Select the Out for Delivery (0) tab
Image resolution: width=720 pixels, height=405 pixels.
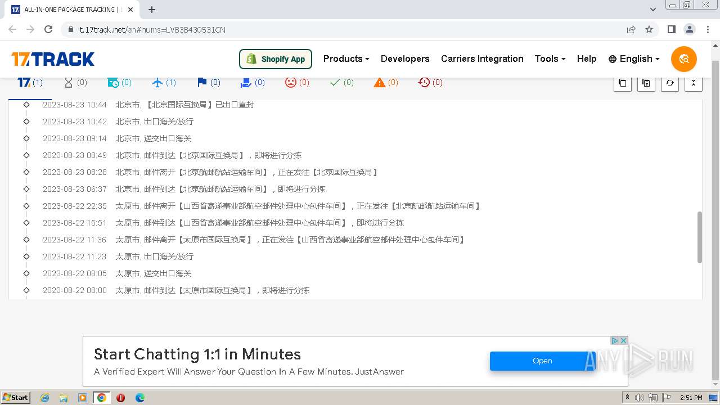point(253,82)
